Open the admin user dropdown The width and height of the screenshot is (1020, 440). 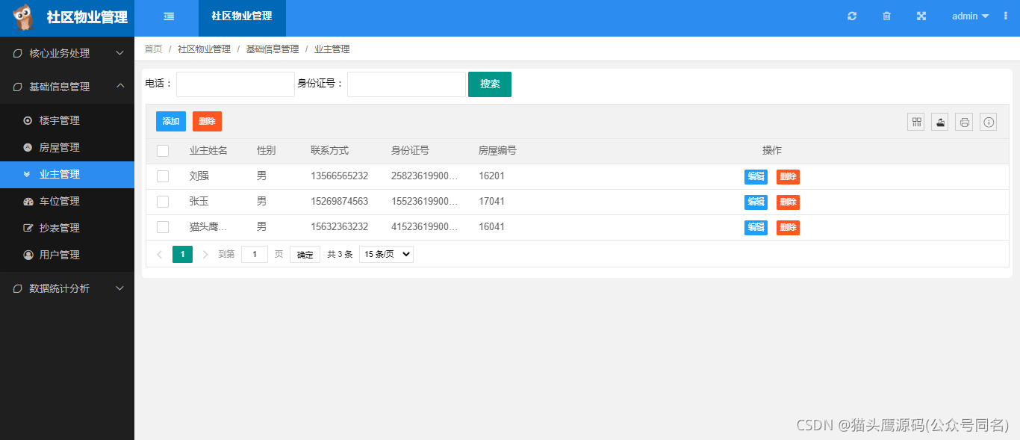point(970,16)
